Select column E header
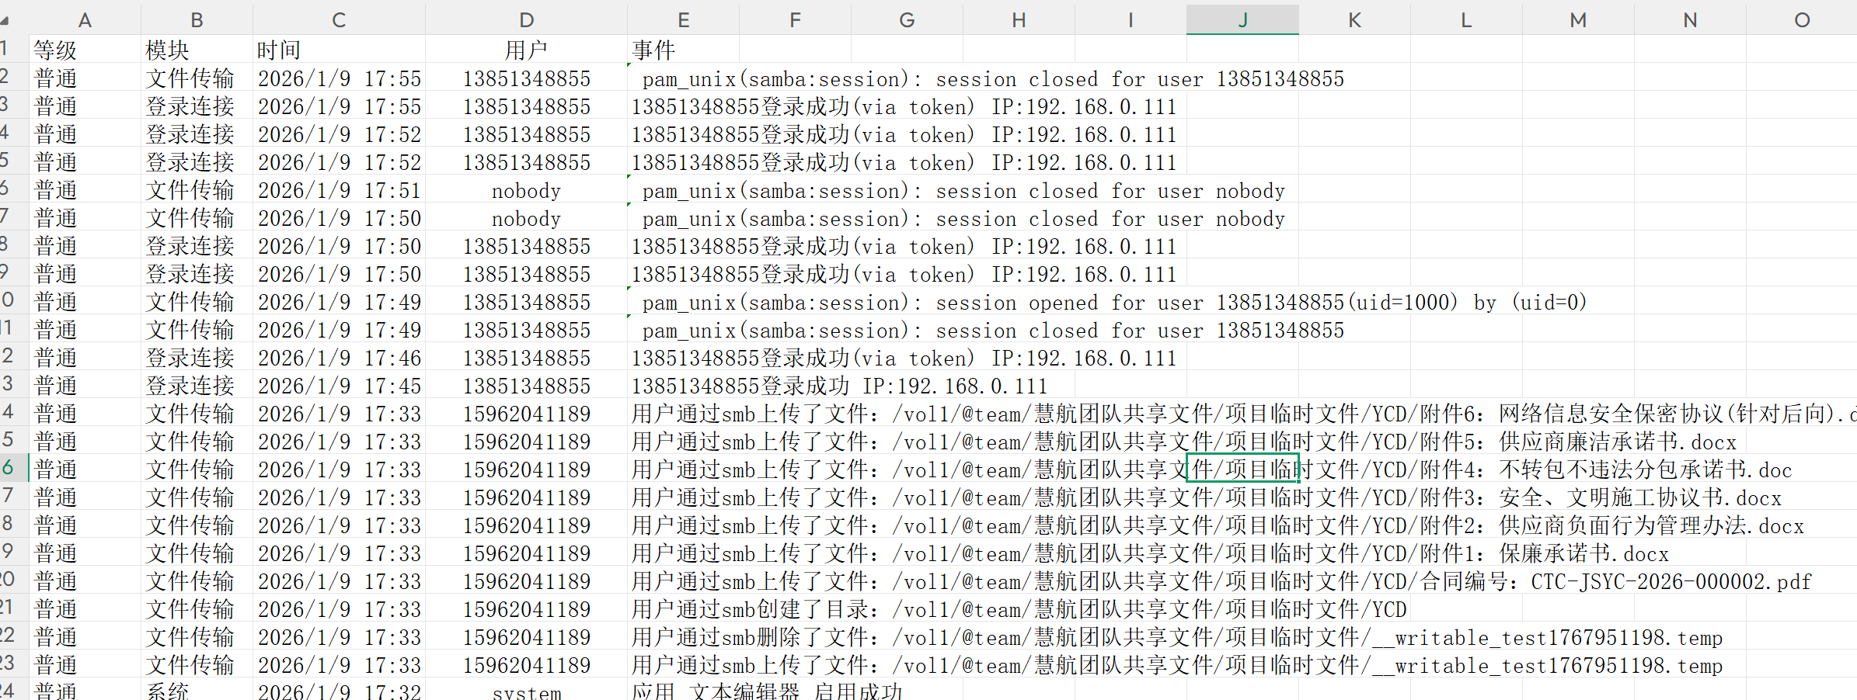Image resolution: width=1857 pixels, height=700 pixels. click(683, 20)
